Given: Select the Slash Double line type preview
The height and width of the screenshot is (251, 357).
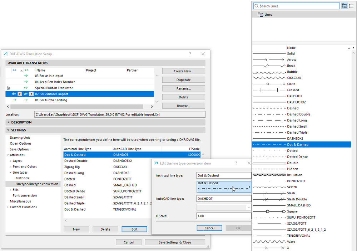Looking at the screenshot, I should 269,199.
